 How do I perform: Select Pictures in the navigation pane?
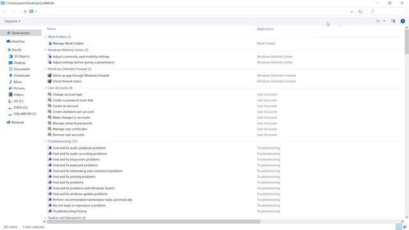[19, 88]
